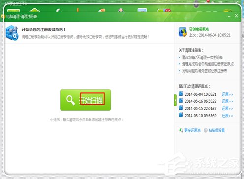
Task: Restore the 2014-06-04 10:05:21 restore point
Action: tap(227, 94)
